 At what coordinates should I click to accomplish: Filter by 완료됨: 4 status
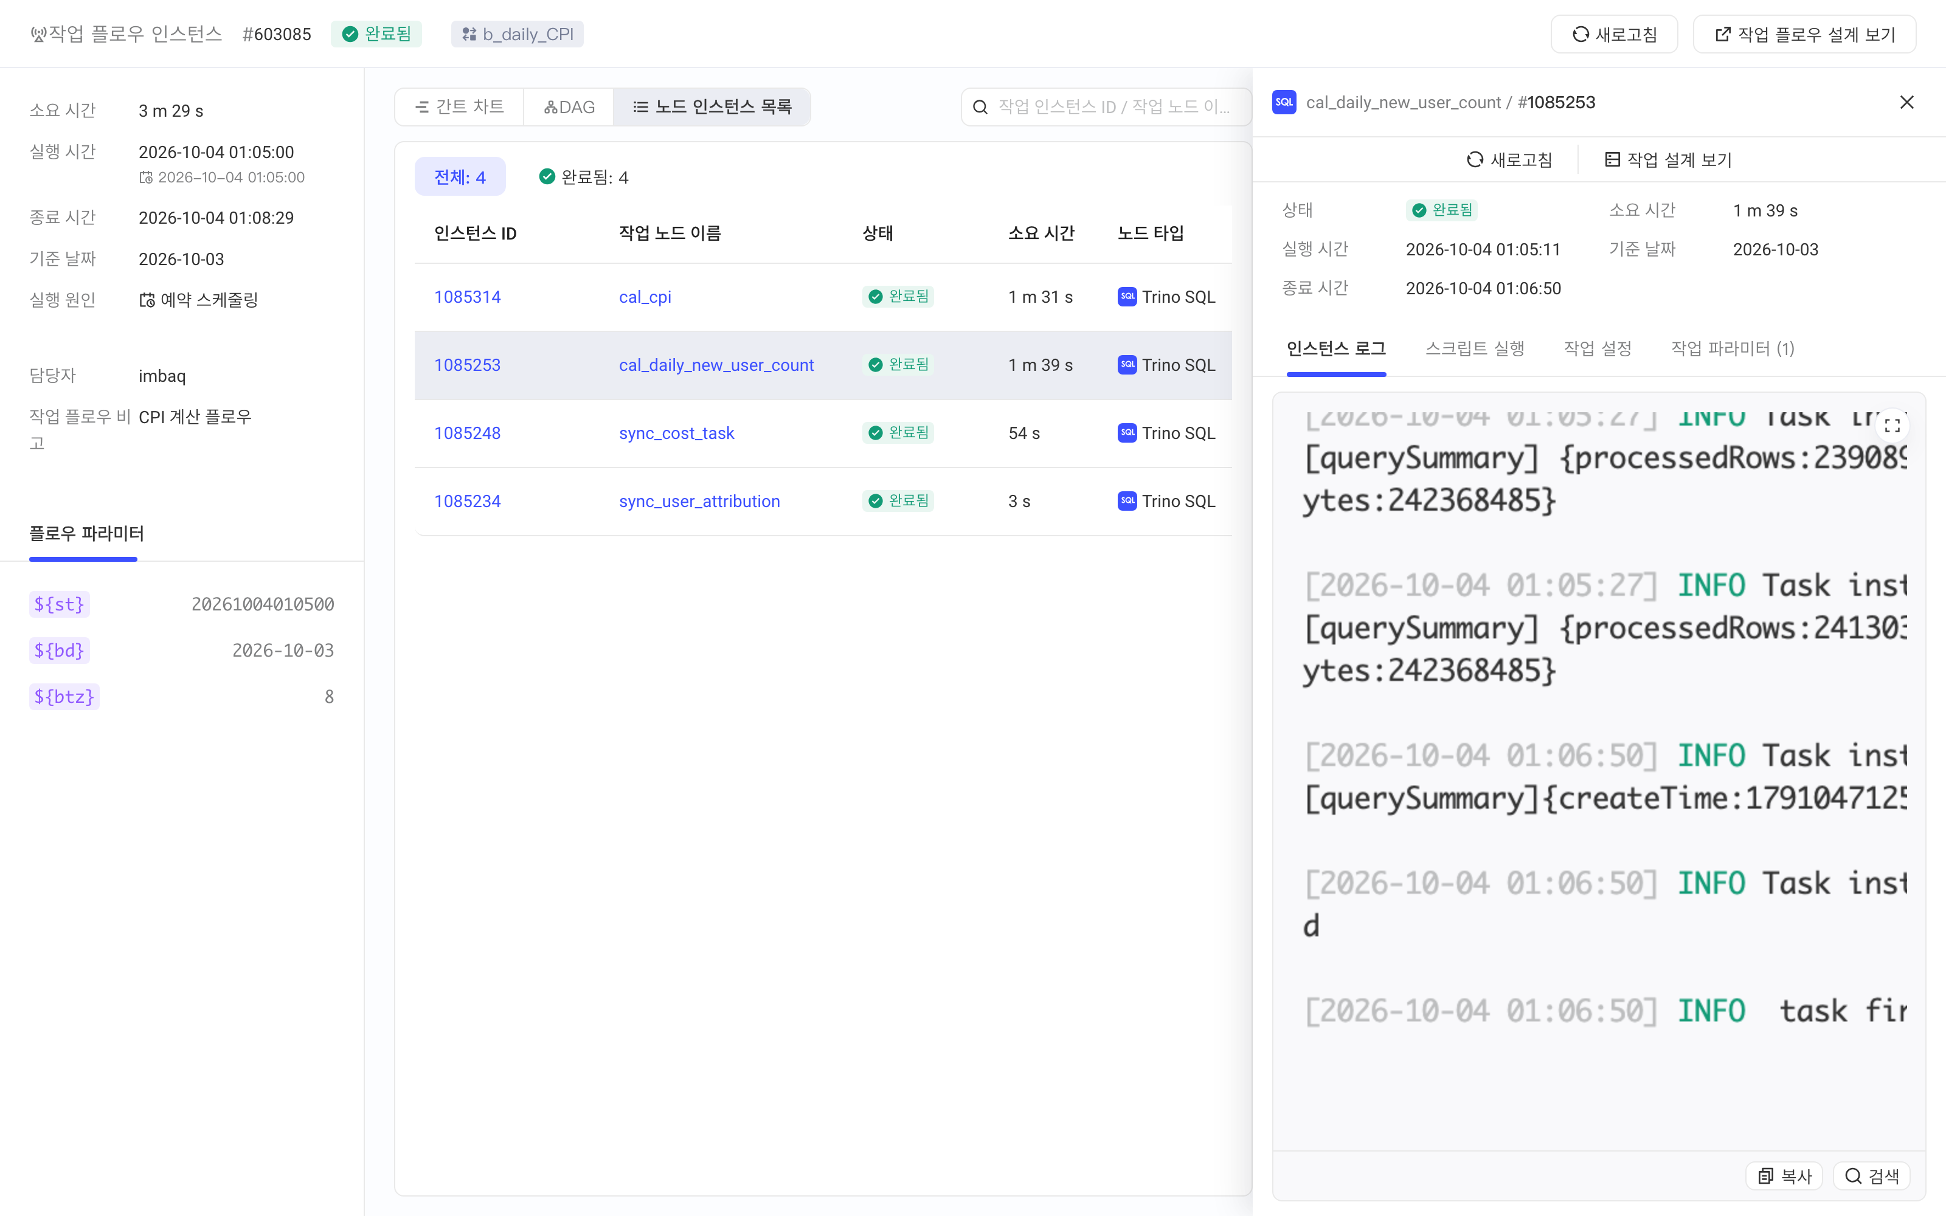coord(584,177)
